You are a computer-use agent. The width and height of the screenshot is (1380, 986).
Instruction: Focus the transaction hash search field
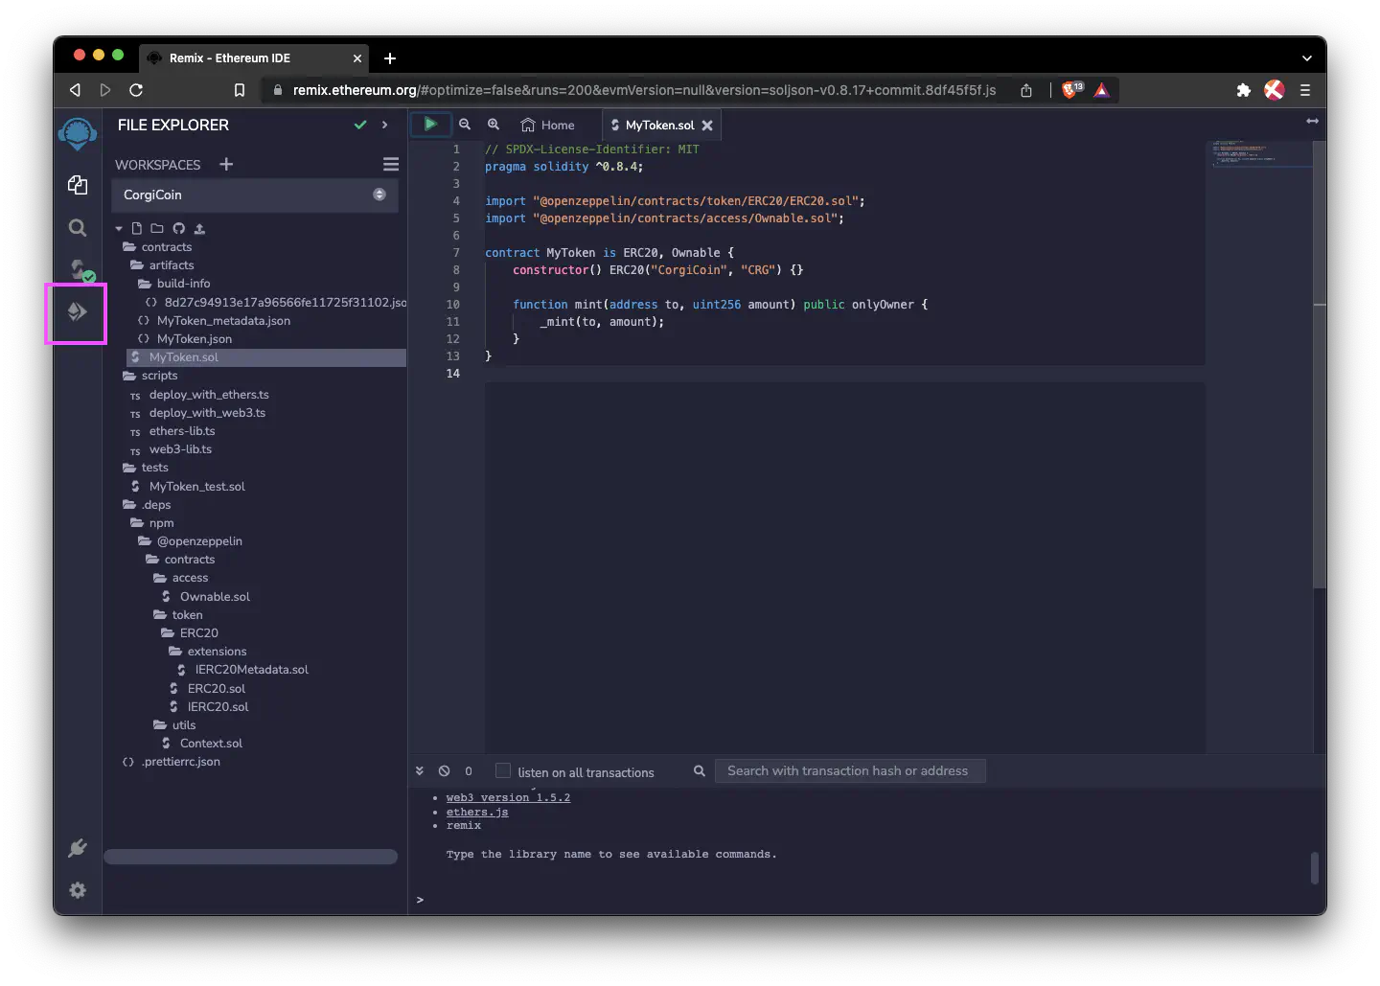click(850, 770)
